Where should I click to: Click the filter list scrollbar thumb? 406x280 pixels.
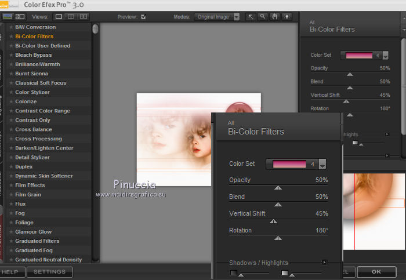pyautogui.click(x=95, y=29)
